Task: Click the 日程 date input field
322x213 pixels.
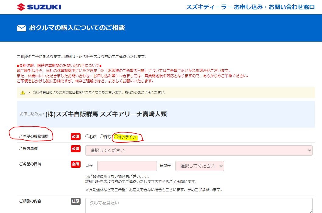Action: (x=127, y=166)
